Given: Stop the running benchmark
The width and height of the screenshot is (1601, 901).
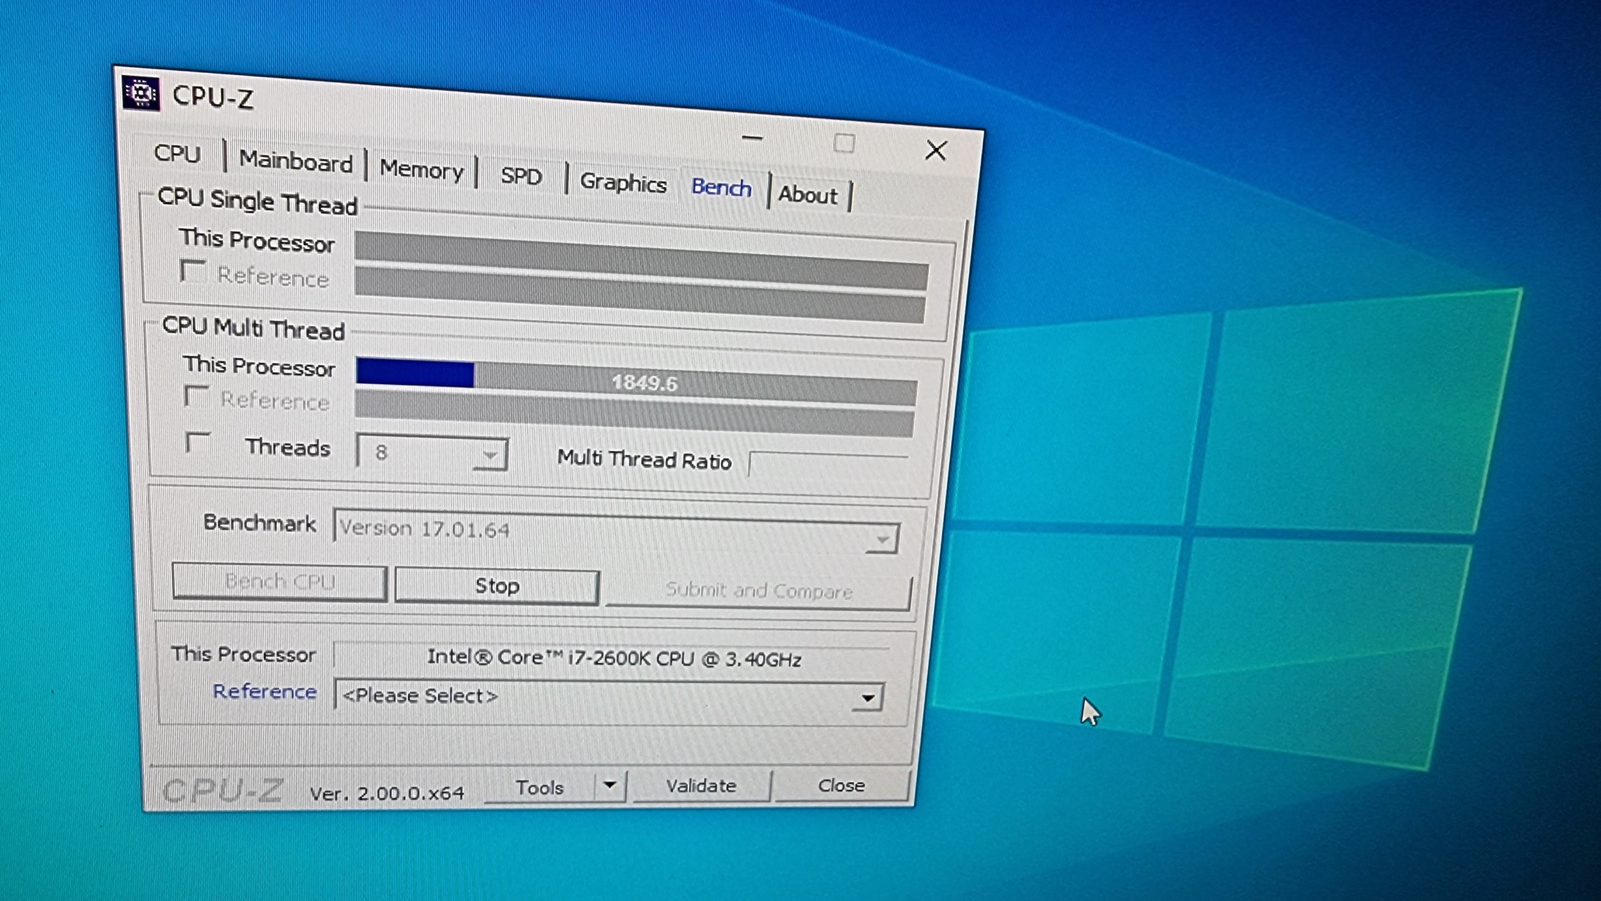Looking at the screenshot, I should pyautogui.click(x=497, y=586).
